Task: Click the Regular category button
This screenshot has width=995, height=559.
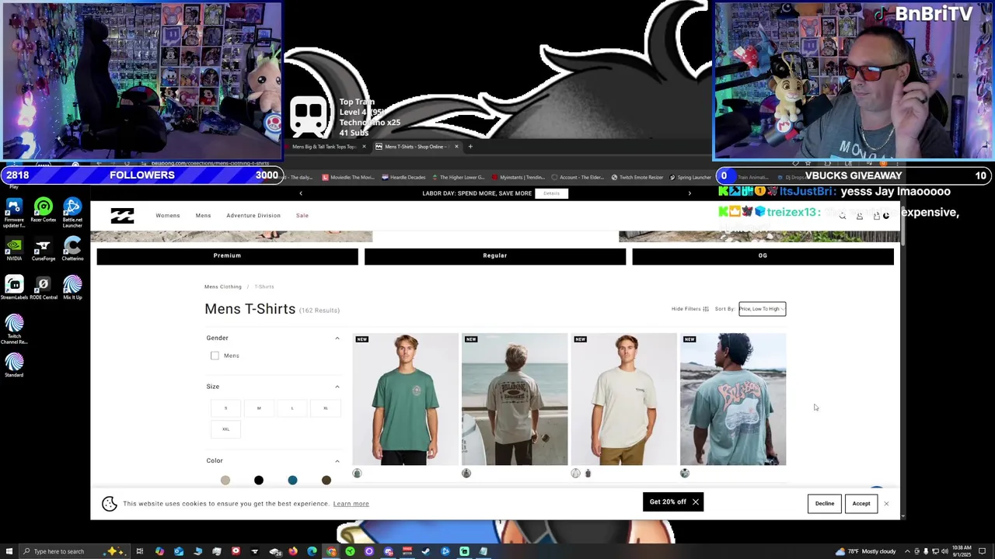Action: click(495, 255)
